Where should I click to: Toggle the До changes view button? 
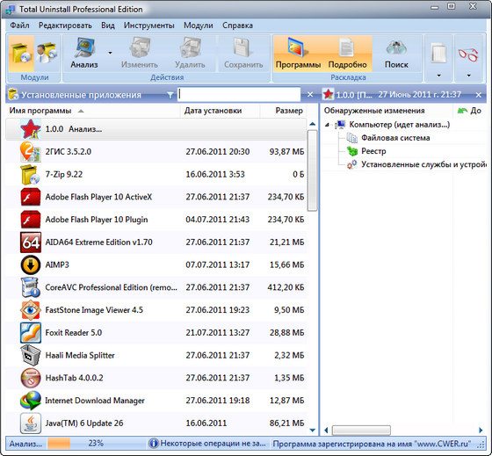(x=469, y=111)
